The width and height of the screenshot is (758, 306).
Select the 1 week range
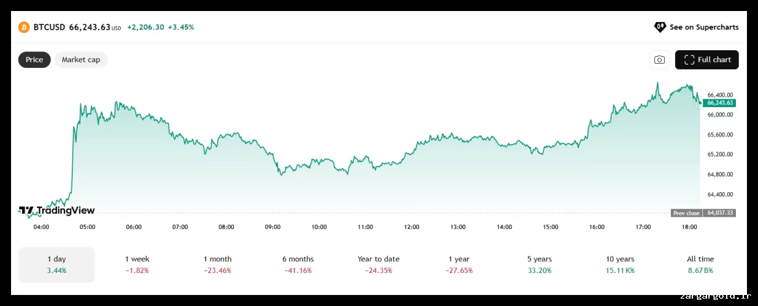click(137, 264)
